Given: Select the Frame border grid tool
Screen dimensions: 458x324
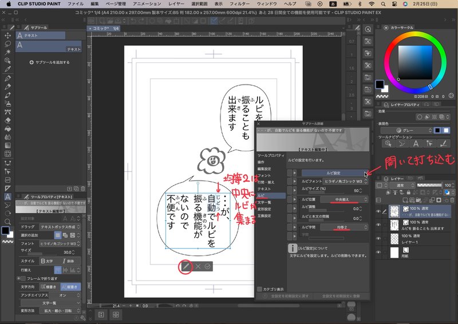Looking at the screenshot, I should (7, 154).
